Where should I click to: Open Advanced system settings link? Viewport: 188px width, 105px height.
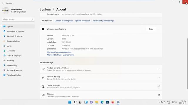tap(103, 21)
